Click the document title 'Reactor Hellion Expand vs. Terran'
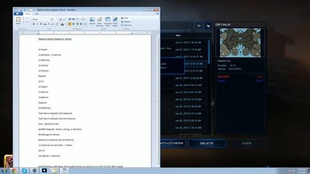This screenshot has height=174, width=310. (55, 39)
